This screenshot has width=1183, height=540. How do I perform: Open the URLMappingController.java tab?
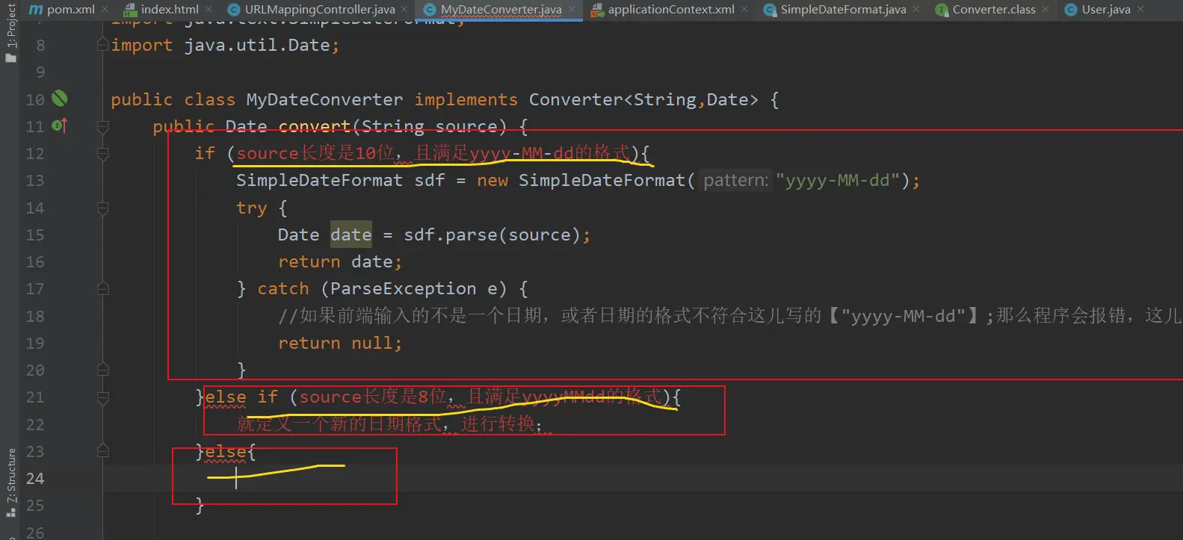coord(319,10)
